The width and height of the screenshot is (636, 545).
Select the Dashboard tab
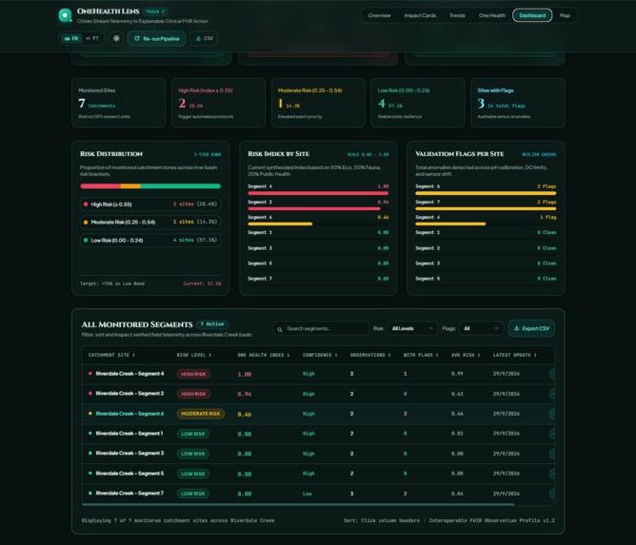tap(532, 15)
